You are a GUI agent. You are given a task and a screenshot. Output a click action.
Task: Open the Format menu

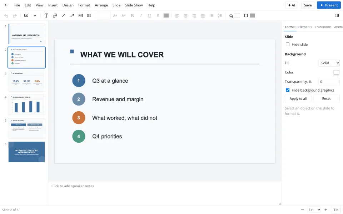[x=84, y=5]
